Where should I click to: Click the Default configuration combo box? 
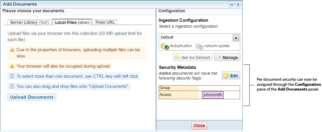tap(196, 38)
